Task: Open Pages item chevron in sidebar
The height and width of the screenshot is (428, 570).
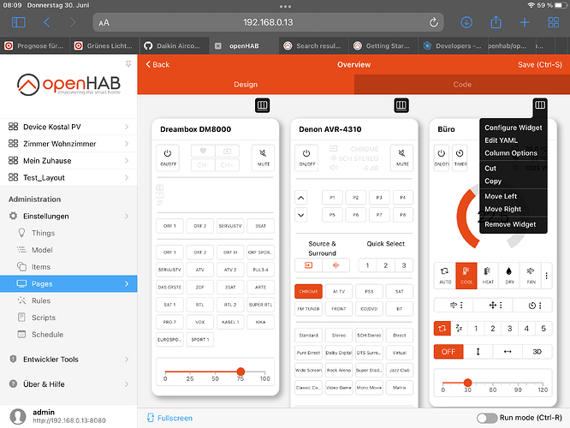Action: click(127, 283)
